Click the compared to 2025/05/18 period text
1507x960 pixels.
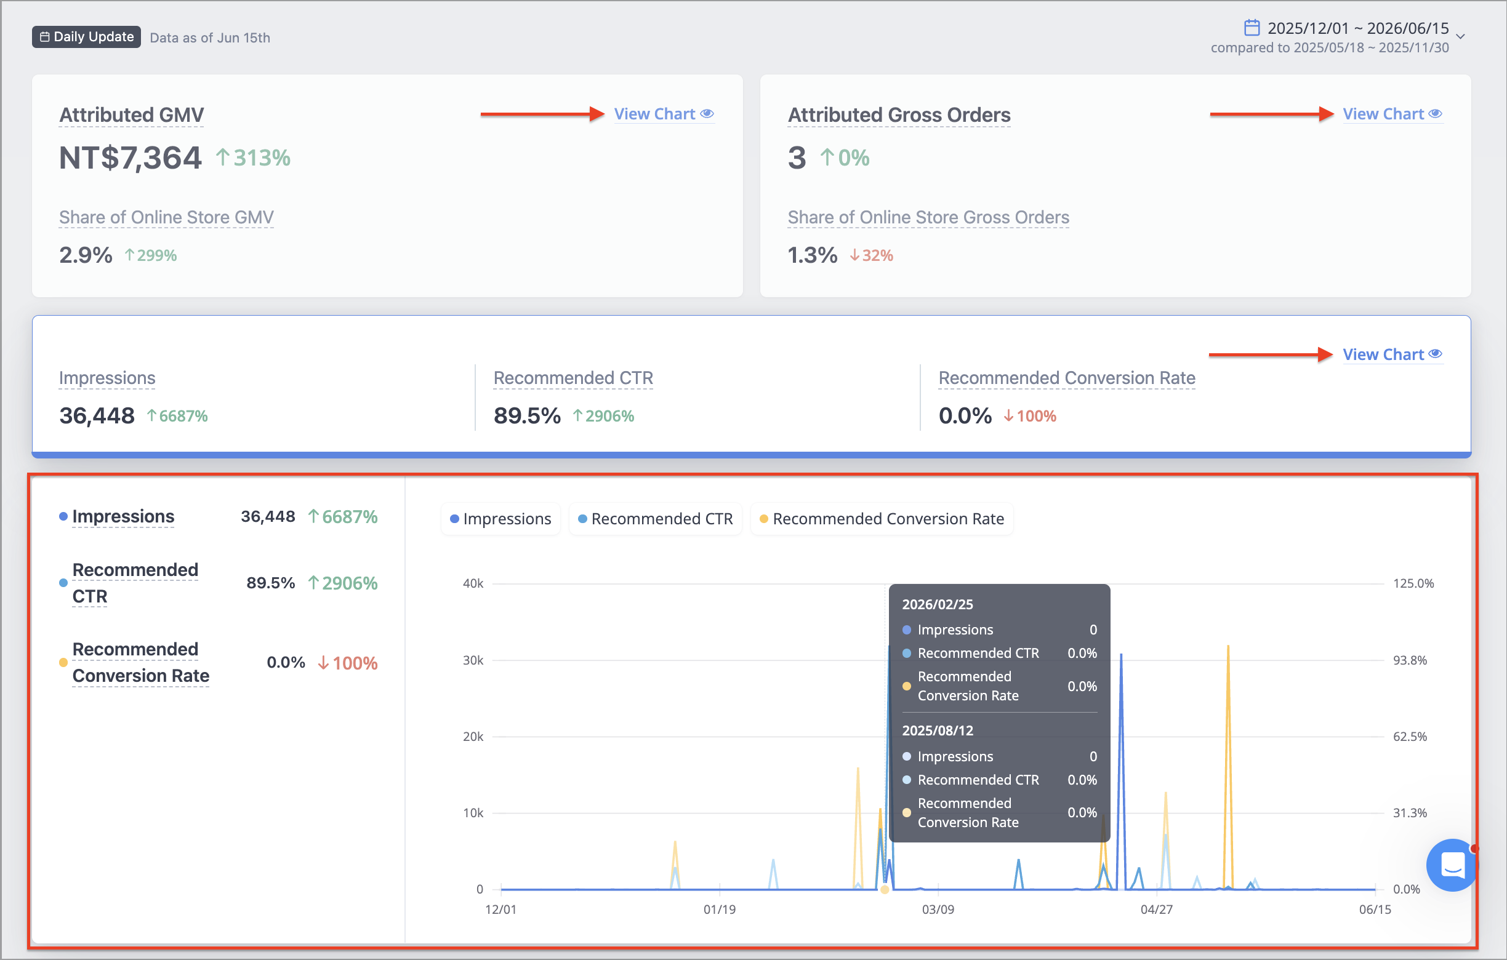pos(1329,47)
